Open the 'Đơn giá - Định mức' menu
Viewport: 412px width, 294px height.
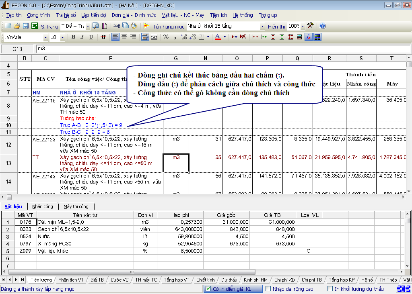(134, 15)
